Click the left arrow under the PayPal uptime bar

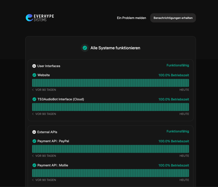(x=33, y=156)
